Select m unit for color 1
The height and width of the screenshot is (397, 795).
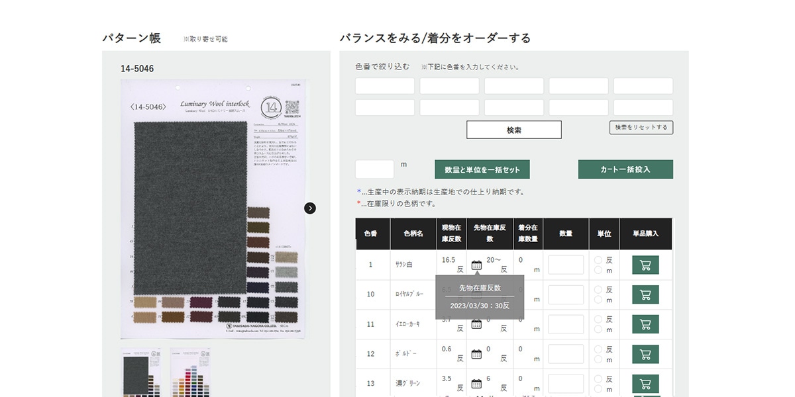tap(598, 270)
